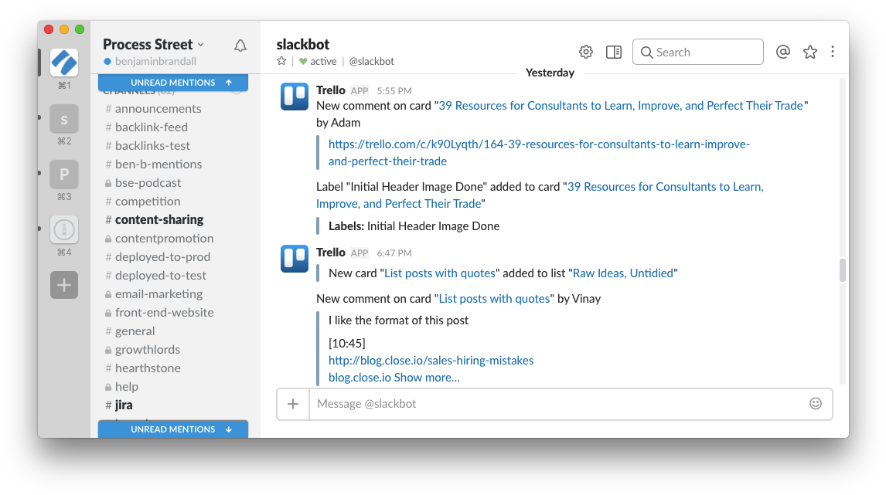Click the benjaminbrandall username under team name
Image resolution: width=886 pixels, height=495 pixels.
[x=155, y=61]
